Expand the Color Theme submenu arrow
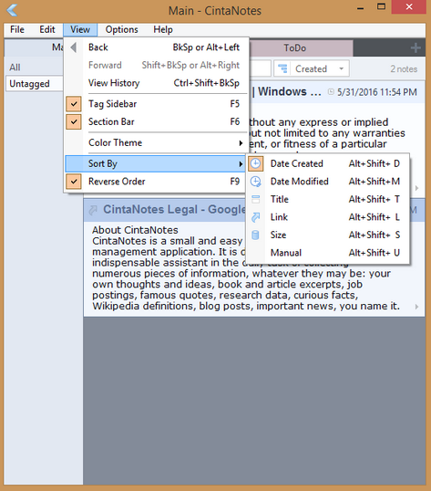Image resolution: width=431 pixels, height=491 pixels. coord(241,142)
